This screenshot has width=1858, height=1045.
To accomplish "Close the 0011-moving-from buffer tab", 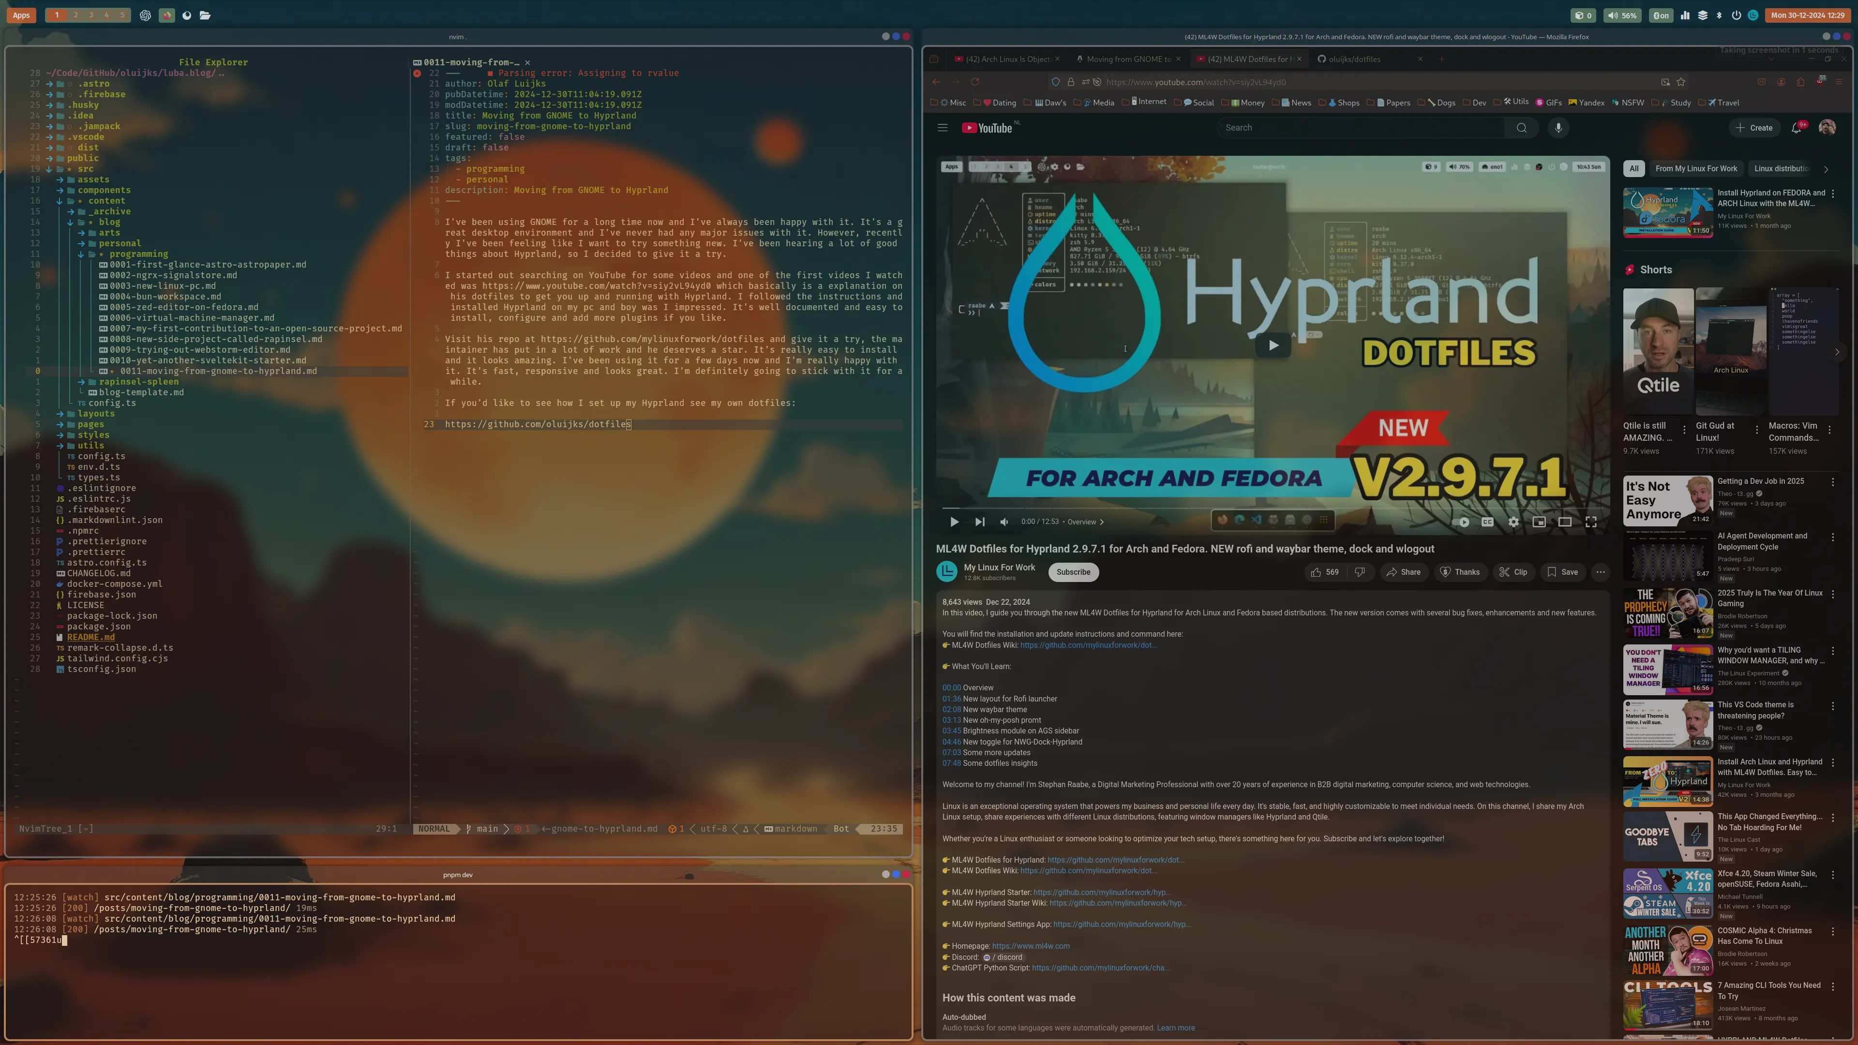I will pyautogui.click(x=527, y=63).
